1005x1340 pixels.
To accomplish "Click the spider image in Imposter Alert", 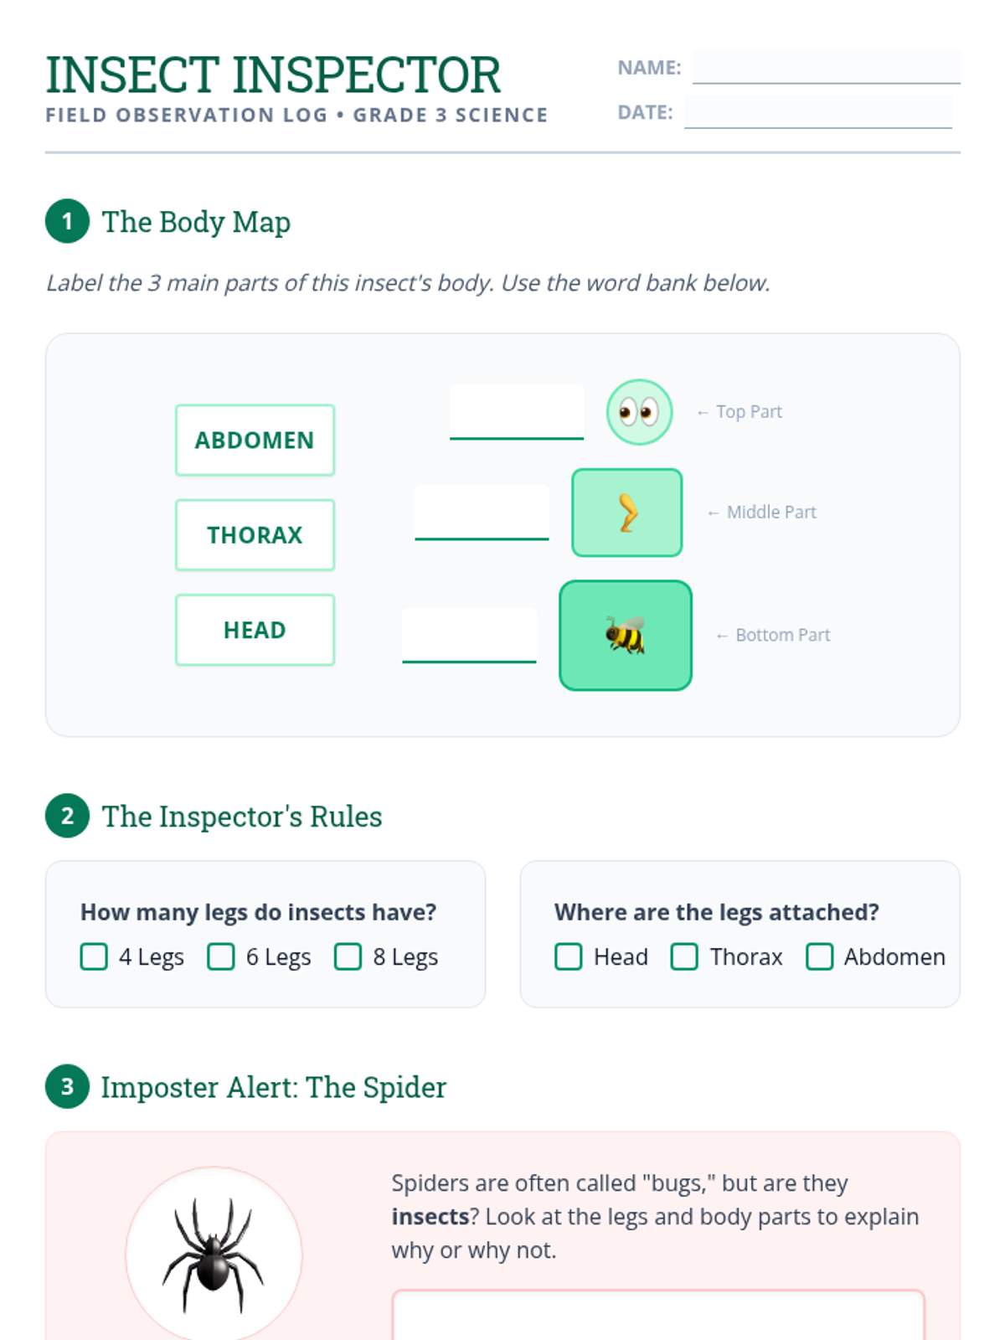I will (214, 1254).
